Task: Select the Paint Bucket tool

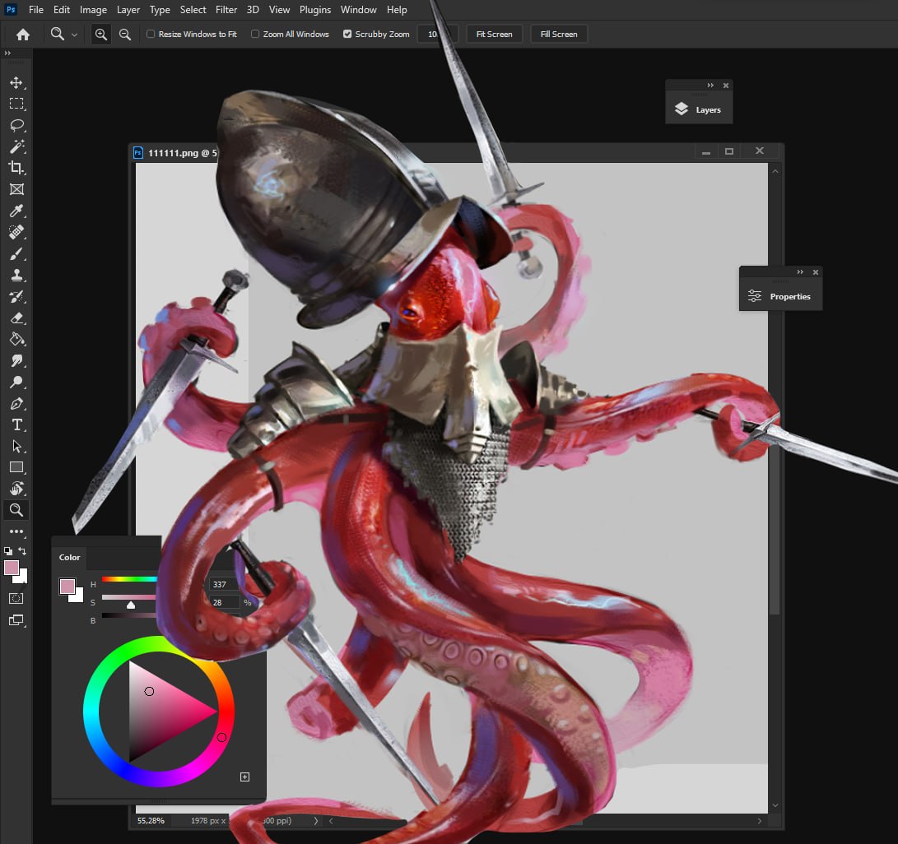Action: click(16, 339)
